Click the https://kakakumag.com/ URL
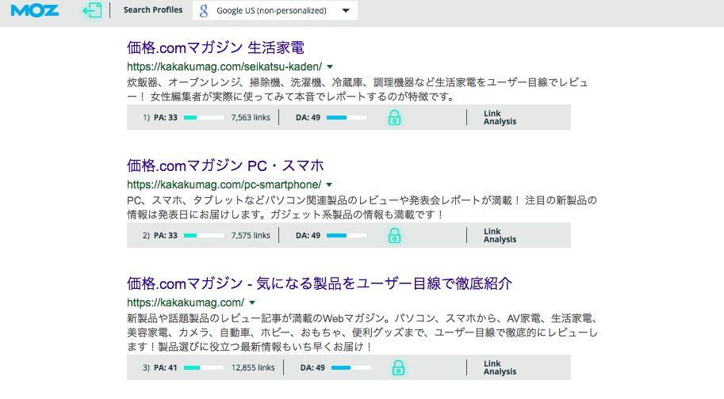Viewport: 724px width, 399px height. point(186,302)
